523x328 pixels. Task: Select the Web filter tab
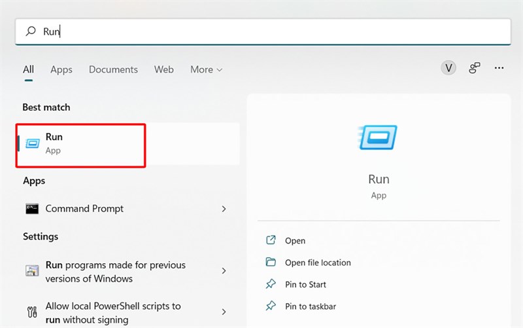tap(164, 69)
